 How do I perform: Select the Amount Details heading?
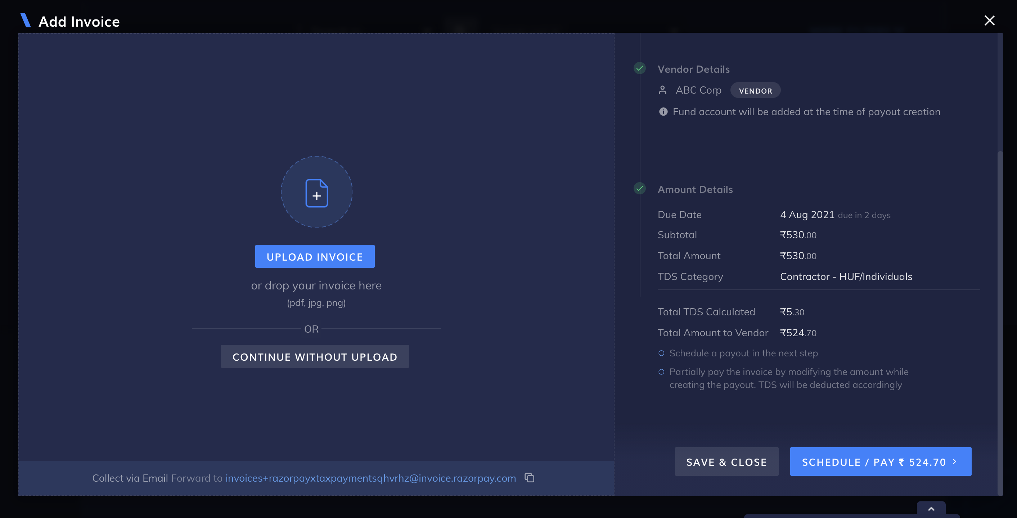click(x=695, y=189)
